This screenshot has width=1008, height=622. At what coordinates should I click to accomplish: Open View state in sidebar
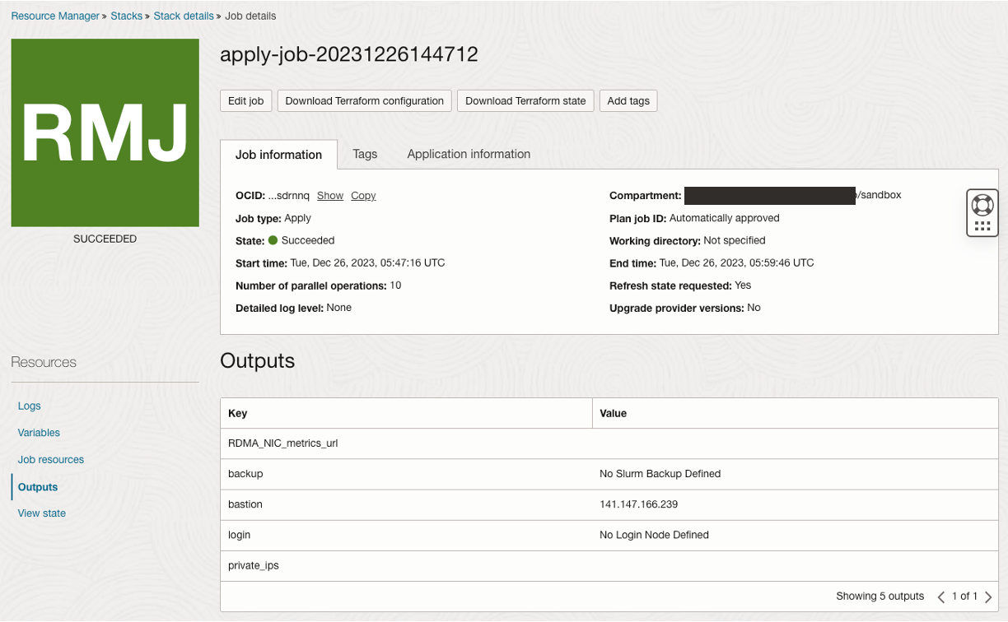(42, 513)
